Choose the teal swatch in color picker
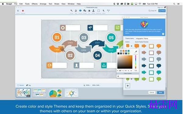183x114 pixels. tap(128, 51)
